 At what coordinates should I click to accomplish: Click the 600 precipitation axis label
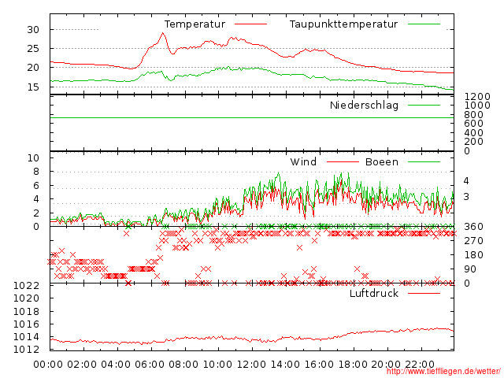point(474,124)
